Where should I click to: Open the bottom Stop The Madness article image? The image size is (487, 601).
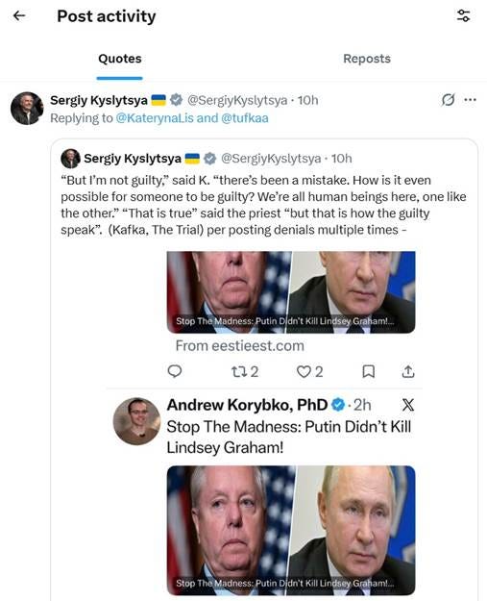(x=291, y=530)
